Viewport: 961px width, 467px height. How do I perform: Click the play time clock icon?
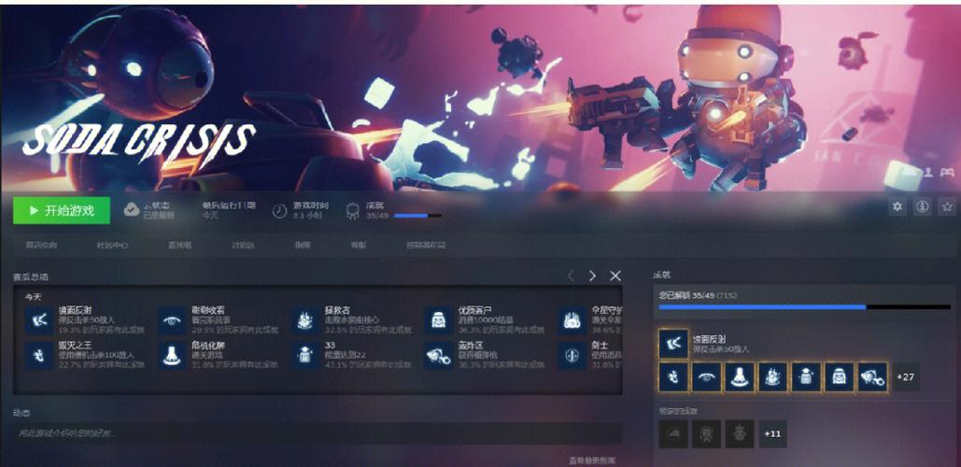[x=279, y=211]
